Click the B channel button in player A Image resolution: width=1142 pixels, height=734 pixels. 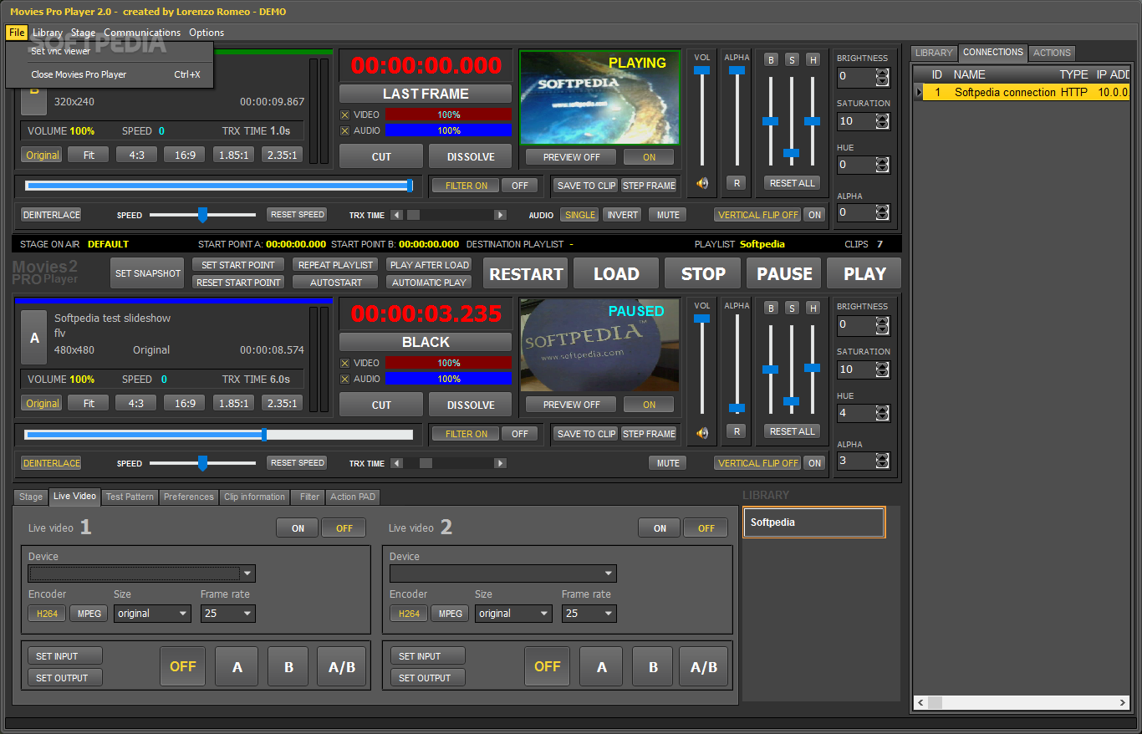[771, 308]
